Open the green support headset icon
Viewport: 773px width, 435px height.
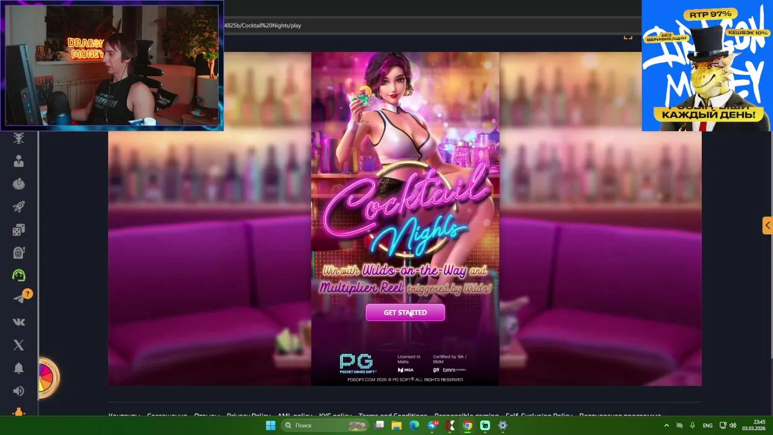(19, 275)
